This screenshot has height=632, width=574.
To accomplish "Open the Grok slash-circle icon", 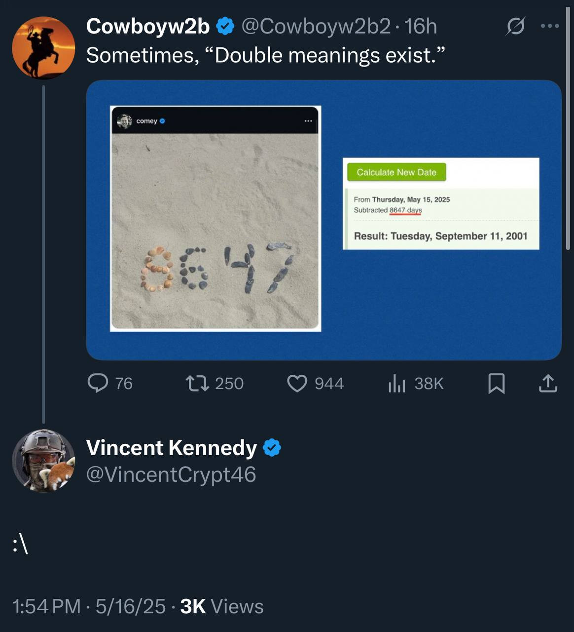I will (515, 26).
